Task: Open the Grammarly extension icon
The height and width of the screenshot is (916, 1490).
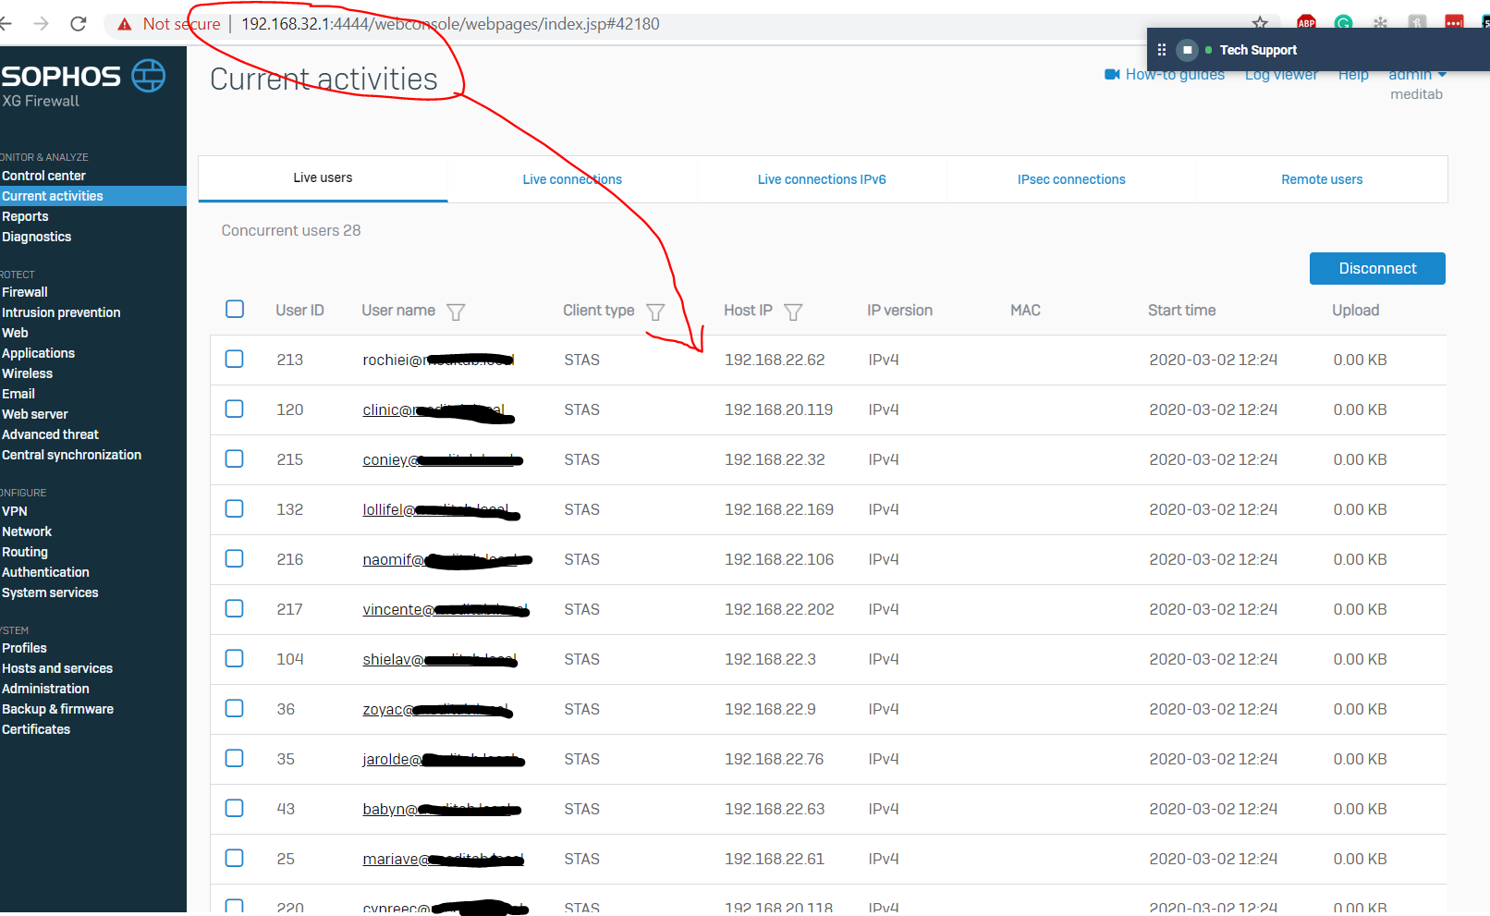Action: pyautogui.click(x=1343, y=23)
